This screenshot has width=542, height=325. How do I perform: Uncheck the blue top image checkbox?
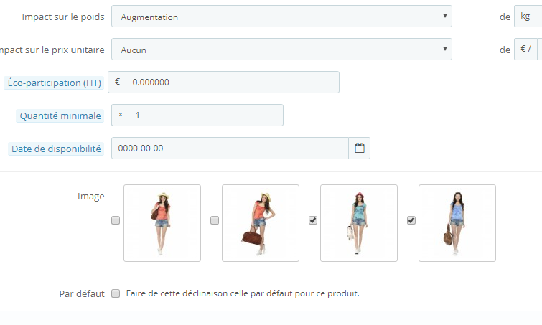[411, 220]
